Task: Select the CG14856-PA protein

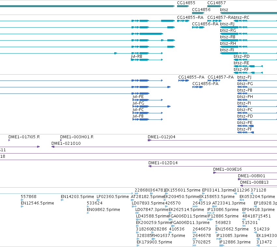Action: click(205, 84)
